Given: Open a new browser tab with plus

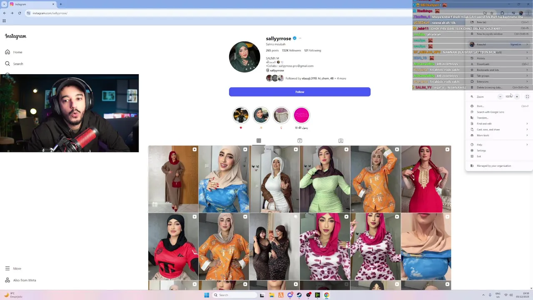Looking at the screenshot, I should (x=61, y=4).
